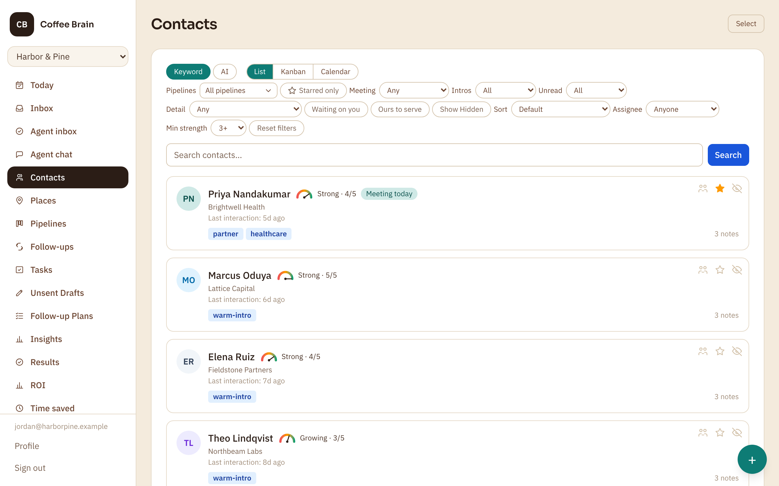Click the Inbox tray icon
The width and height of the screenshot is (779, 486).
point(20,108)
